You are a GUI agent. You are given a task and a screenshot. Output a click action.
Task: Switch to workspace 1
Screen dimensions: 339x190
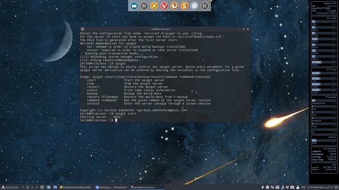coord(23,187)
